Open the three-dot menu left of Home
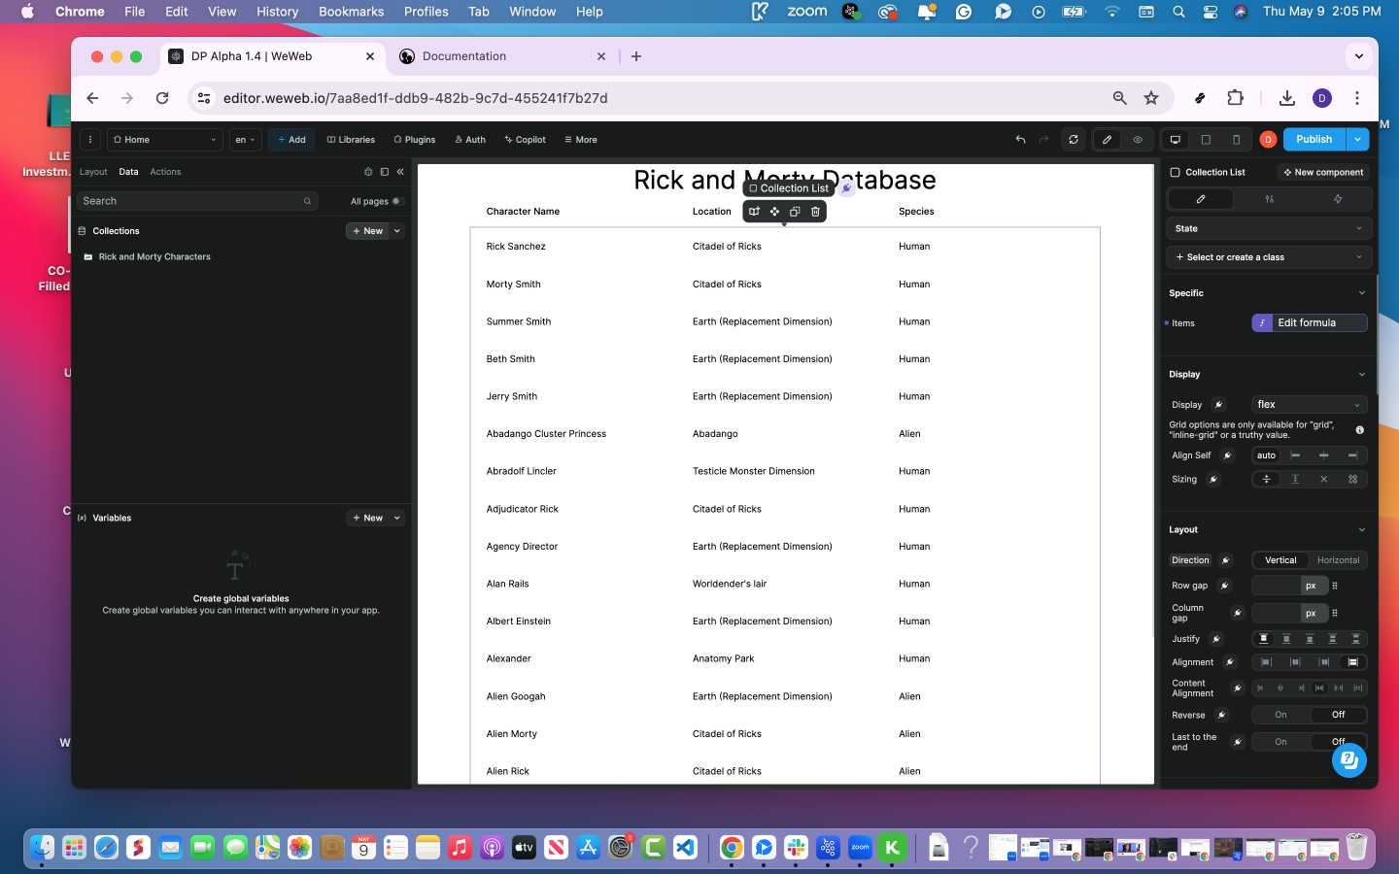The width and height of the screenshot is (1399, 874). pos(89,140)
